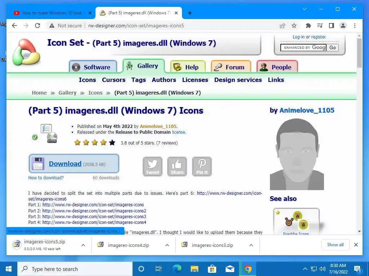Click the Go search button
Image resolution: width=369 pixels, height=276 pixels.
[x=333, y=48]
